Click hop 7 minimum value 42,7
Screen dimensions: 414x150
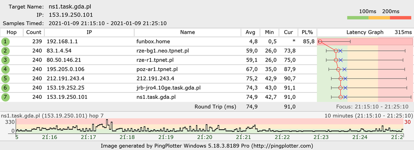[271, 97]
